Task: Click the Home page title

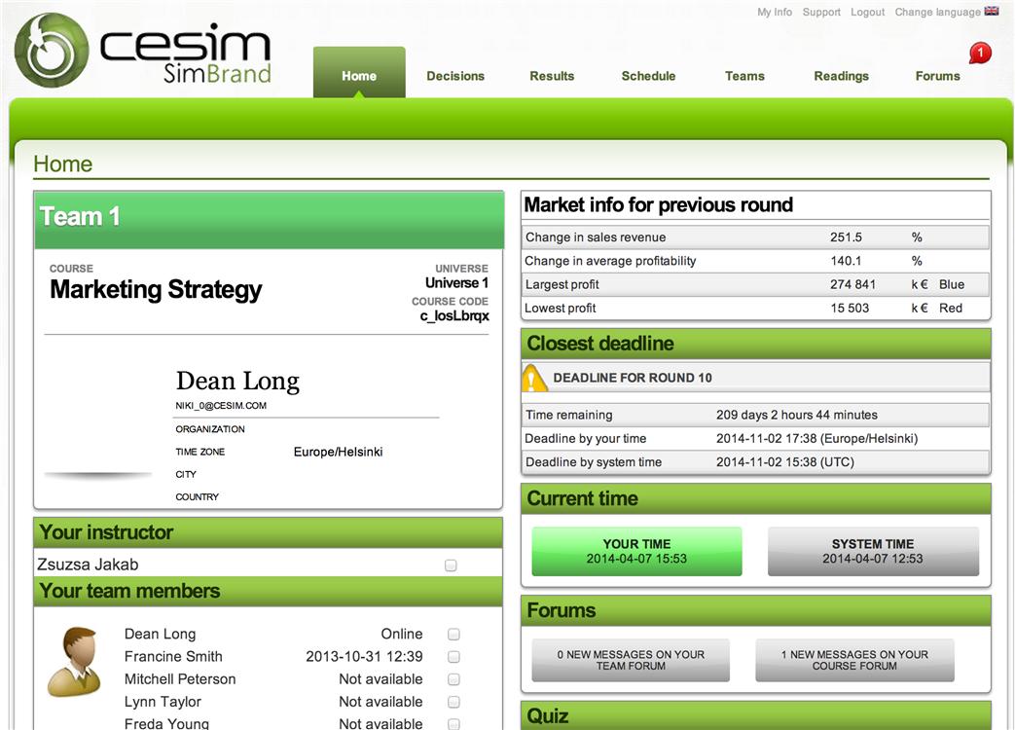Action: [x=63, y=164]
